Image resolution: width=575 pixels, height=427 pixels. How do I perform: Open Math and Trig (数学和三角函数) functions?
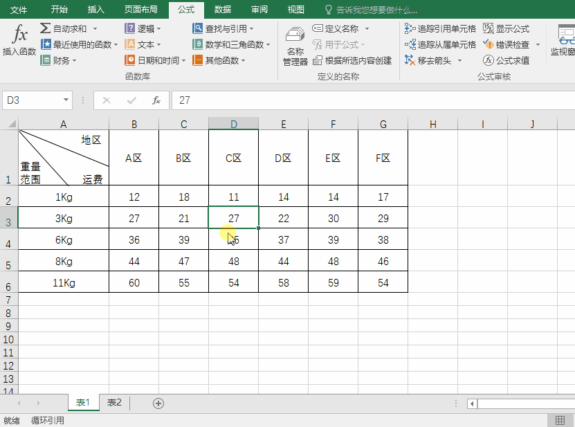(231, 44)
